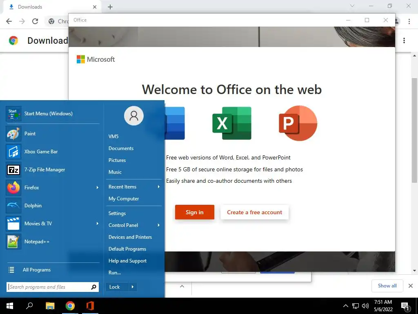This screenshot has height=314, width=418.
Task: Open the Chrome tab search dropdown
Action: click(352, 6)
